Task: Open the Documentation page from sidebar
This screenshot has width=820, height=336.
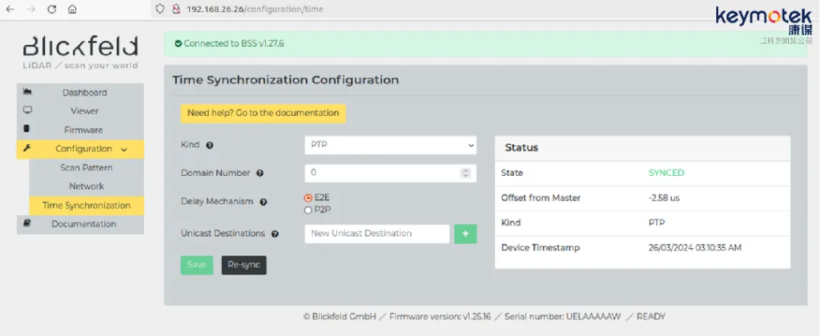Action: click(x=80, y=224)
